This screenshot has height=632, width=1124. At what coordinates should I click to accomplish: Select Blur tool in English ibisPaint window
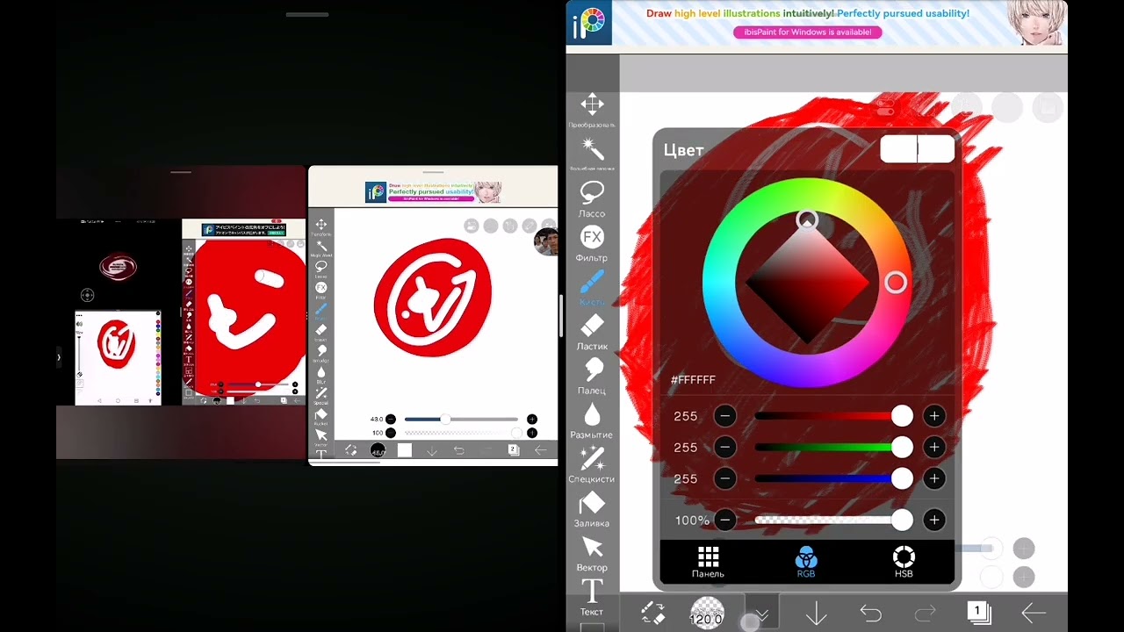coord(321,375)
